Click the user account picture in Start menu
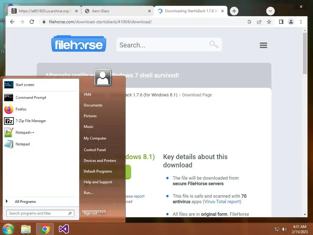Screen dimensions: 313x235 [103, 77]
